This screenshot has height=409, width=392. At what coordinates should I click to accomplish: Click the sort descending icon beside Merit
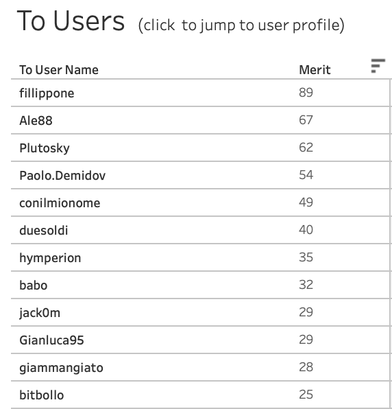(x=378, y=66)
